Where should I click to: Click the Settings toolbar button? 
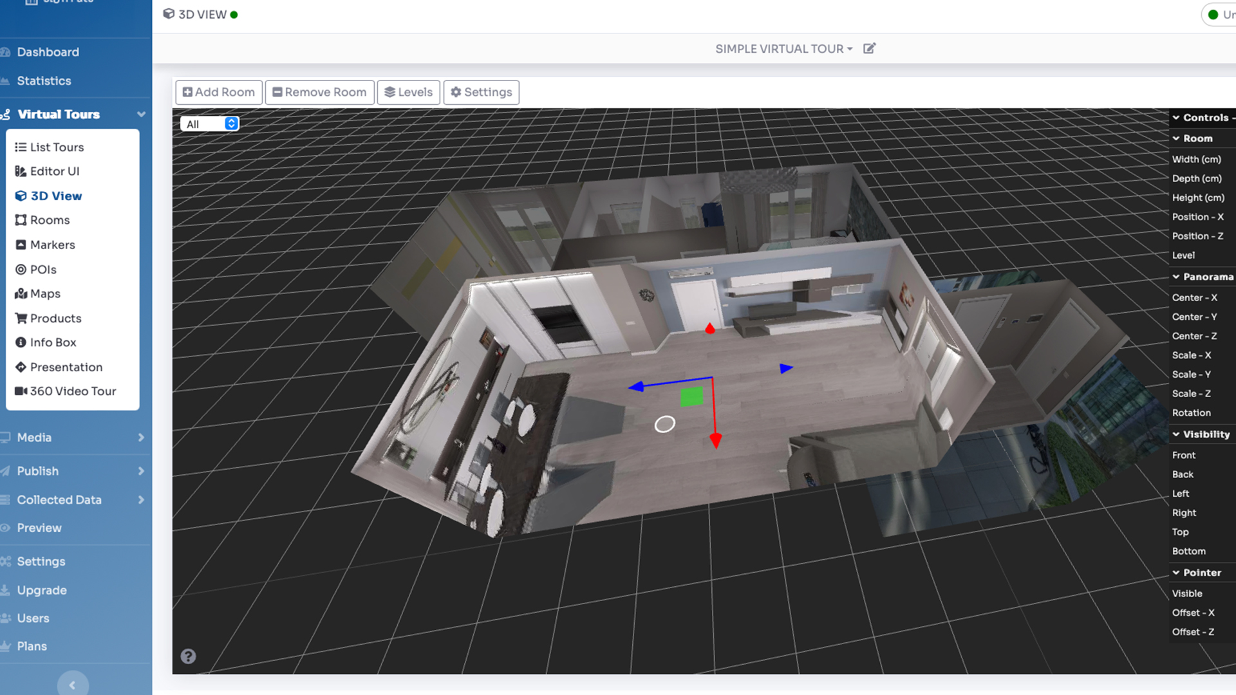tap(481, 92)
